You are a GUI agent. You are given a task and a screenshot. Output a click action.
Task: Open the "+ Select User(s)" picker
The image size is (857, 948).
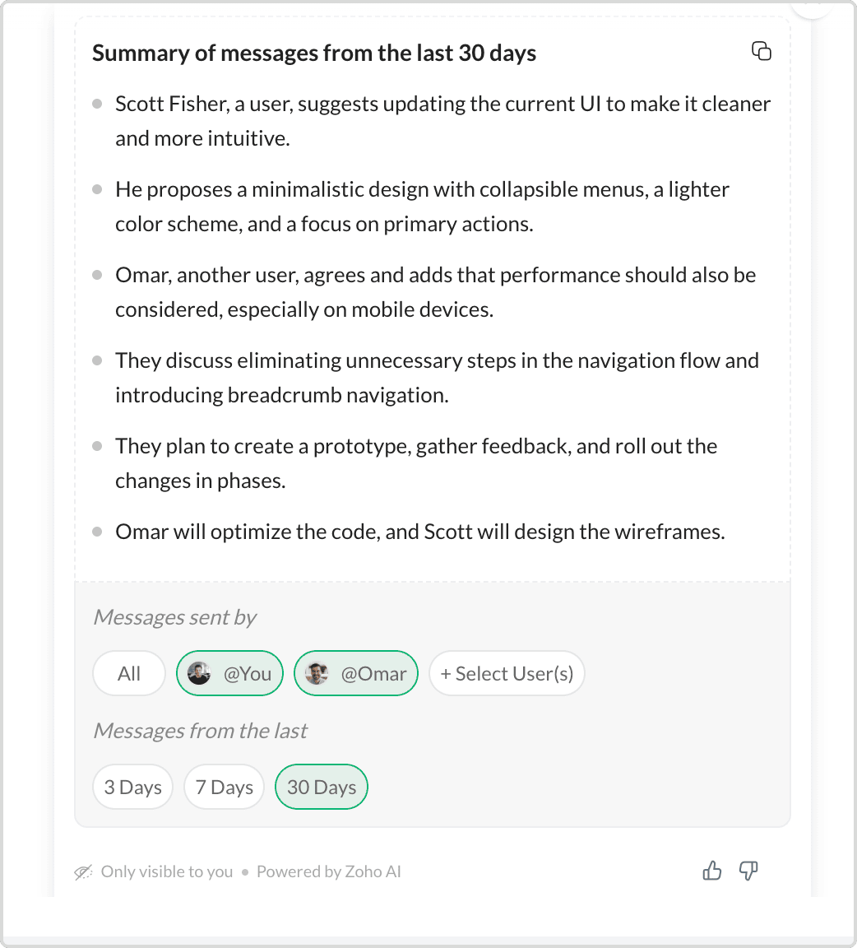[x=507, y=674]
